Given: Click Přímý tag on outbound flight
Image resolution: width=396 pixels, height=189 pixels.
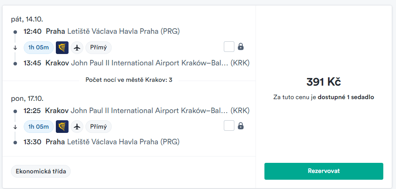Looking at the screenshot, I should pos(99,47).
